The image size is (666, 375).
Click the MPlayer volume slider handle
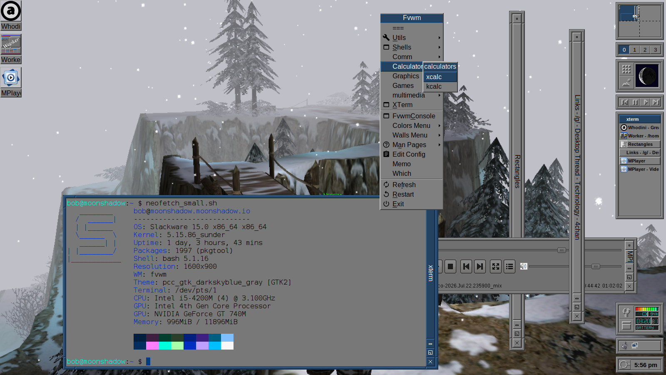(x=596, y=266)
